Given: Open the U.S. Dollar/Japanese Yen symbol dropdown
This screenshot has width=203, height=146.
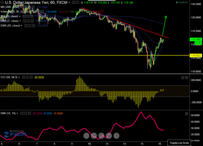Looking at the screenshot, I should point(69,3).
